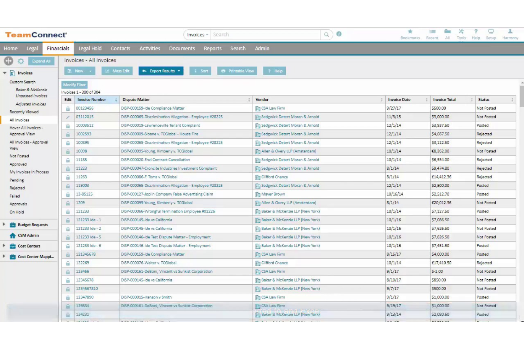Click the Invoices document icon in sidebar

[12, 73]
